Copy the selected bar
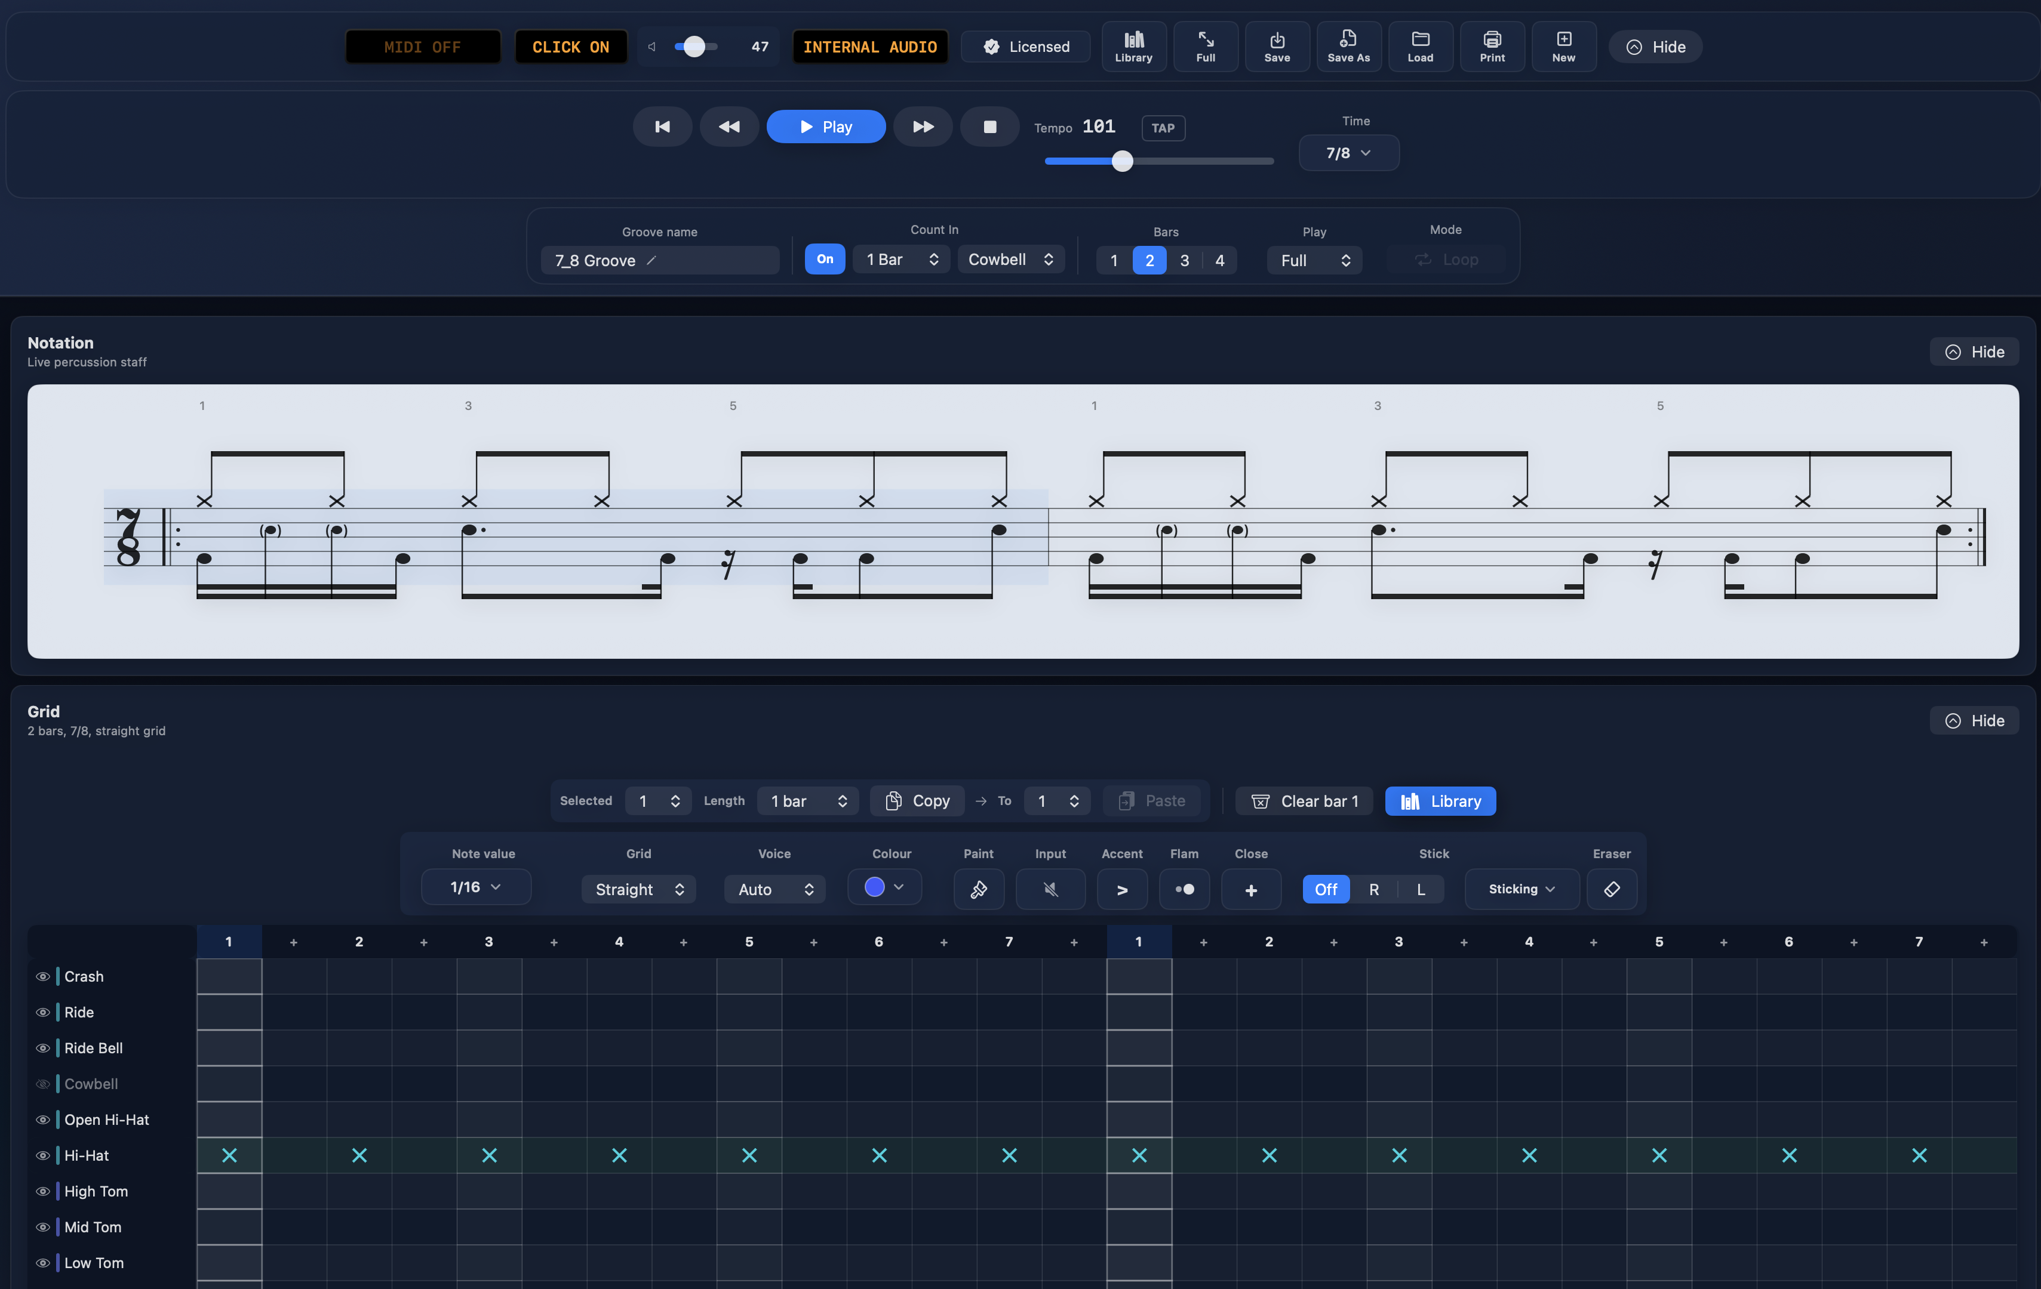The width and height of the screenshot is (2041, 1289). click(917, 801)
